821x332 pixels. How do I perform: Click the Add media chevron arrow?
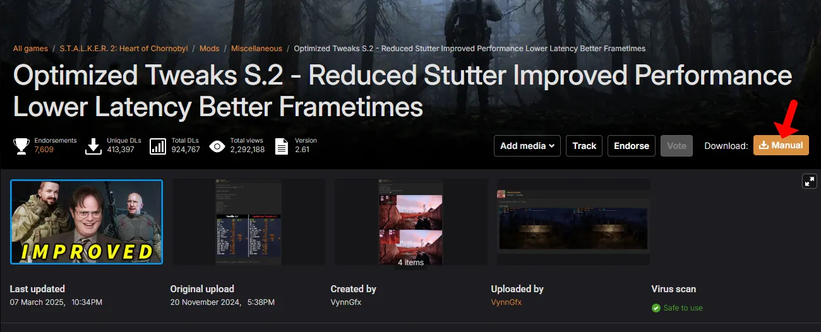551,146
